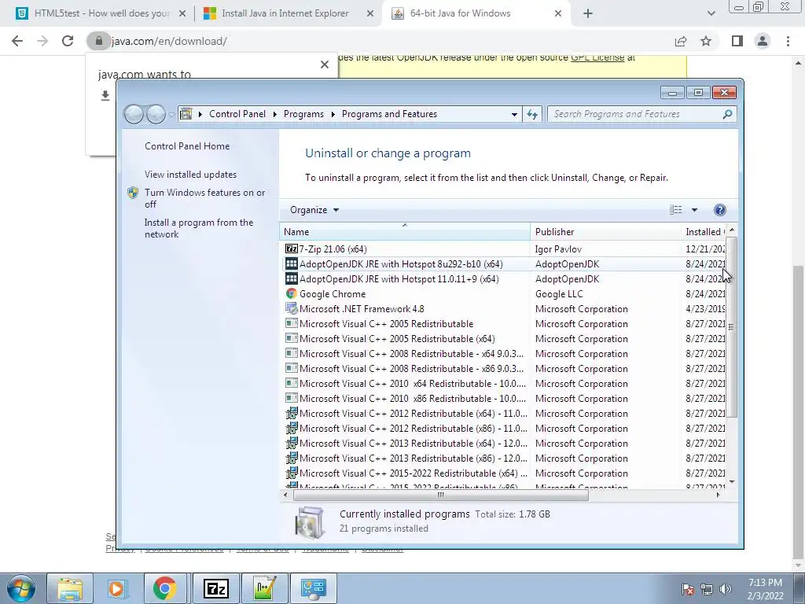The width and height of the screenshot is (805, 604).
Task: Dismiss the java.com permission popup
Action: point(325,64)
